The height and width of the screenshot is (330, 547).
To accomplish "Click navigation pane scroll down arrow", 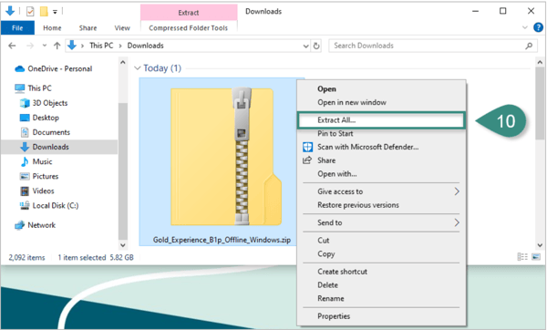I will tap(123, 245).
